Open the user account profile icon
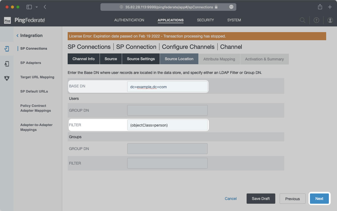The width and height of the screenshot is (337, 211). (330, 20)
